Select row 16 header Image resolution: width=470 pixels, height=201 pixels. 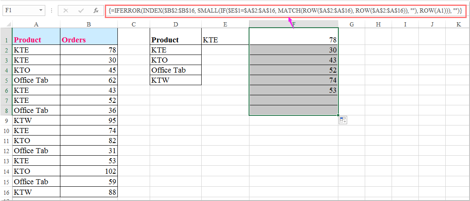(6, 192)
